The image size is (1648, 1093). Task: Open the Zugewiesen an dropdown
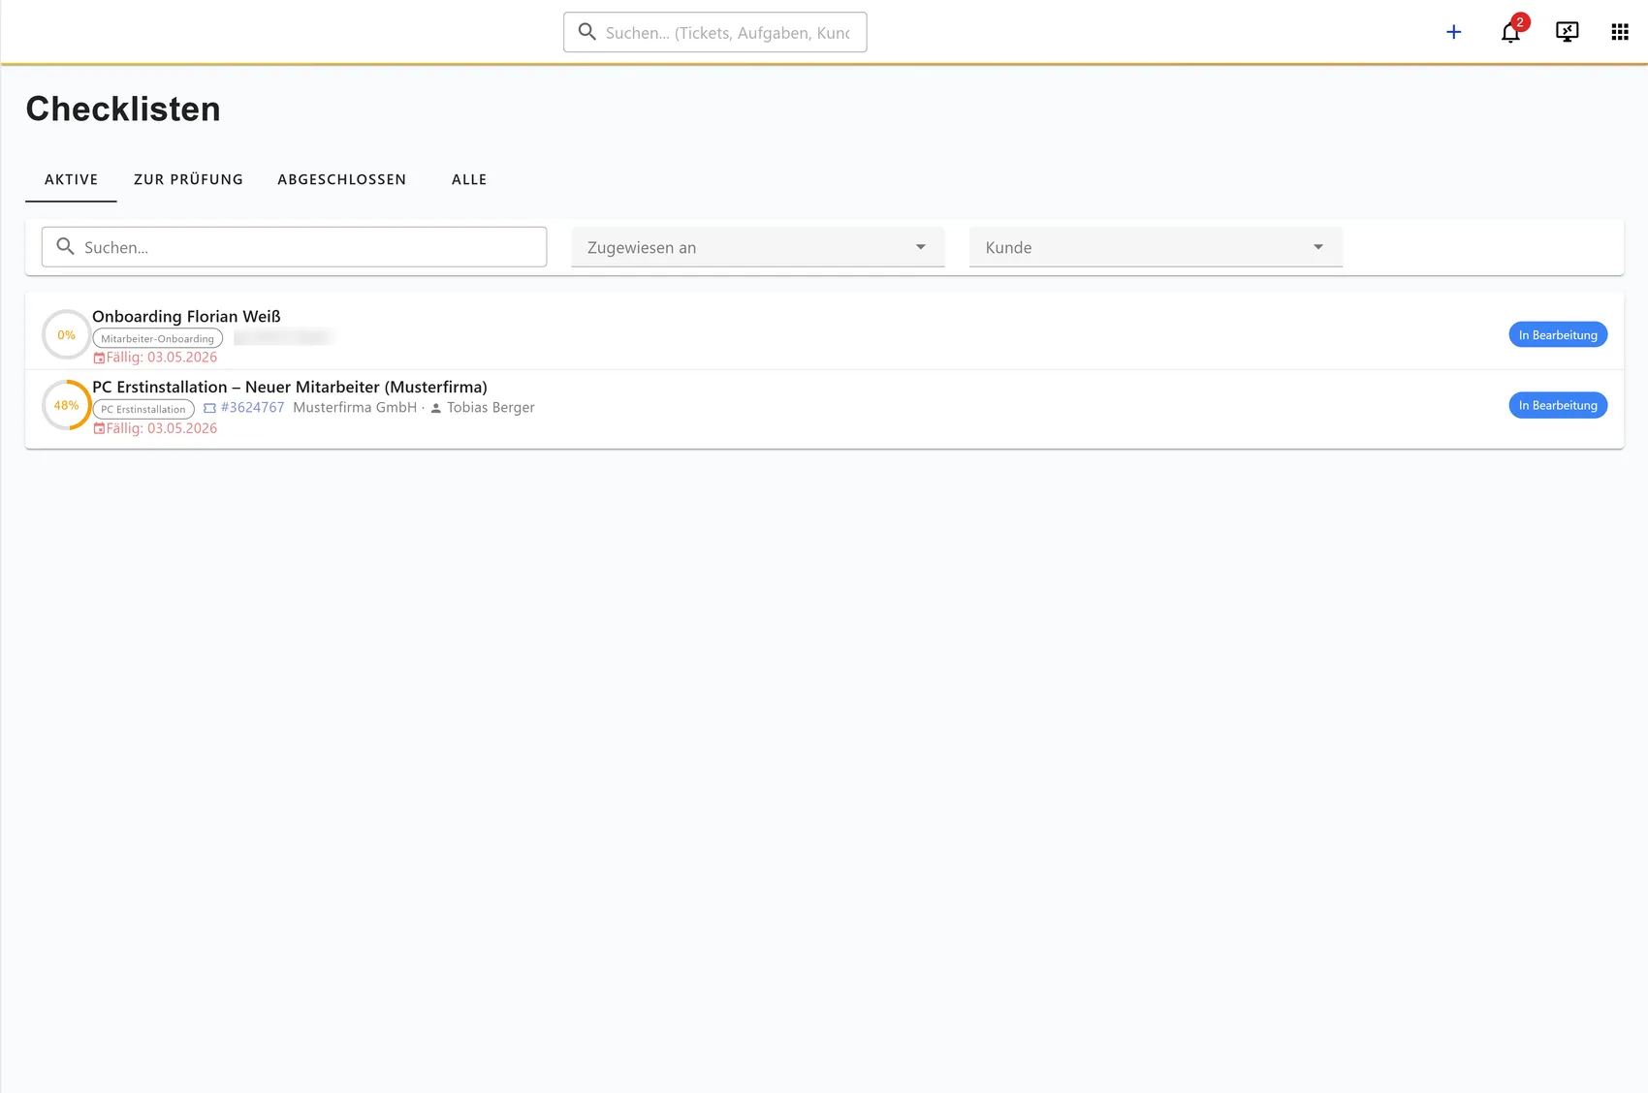coord(757,247)
